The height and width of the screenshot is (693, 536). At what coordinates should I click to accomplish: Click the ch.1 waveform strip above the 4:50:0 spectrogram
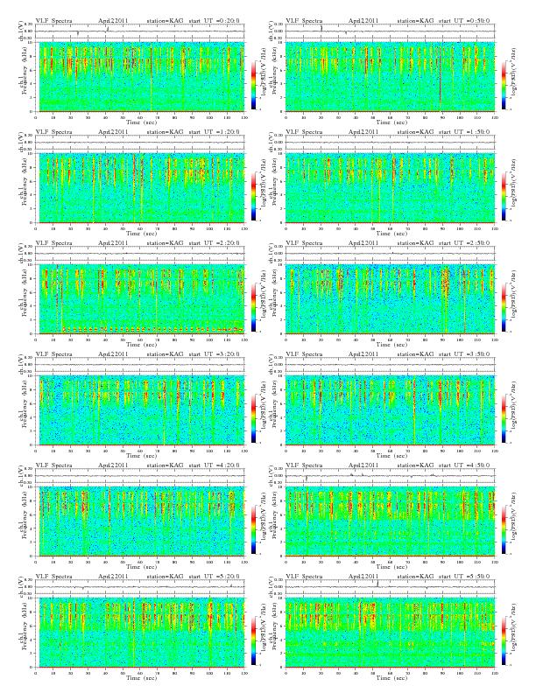(x=390, y=476)
